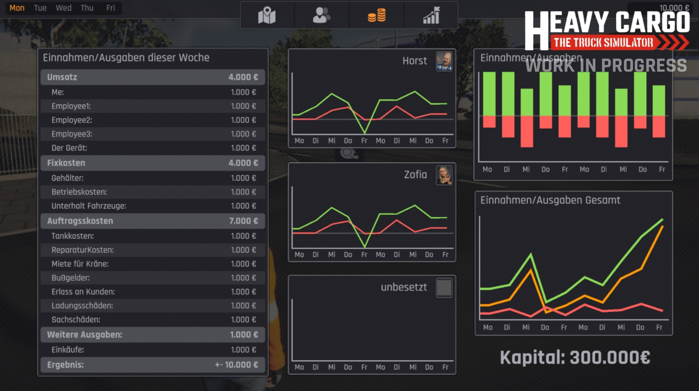Open the employees management icon
The width and height of the screenshot is (699, 391).
(321, 16)
